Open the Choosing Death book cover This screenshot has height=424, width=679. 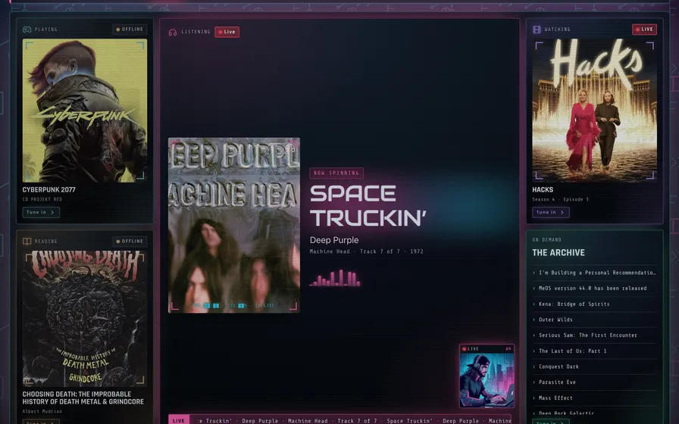85,319
